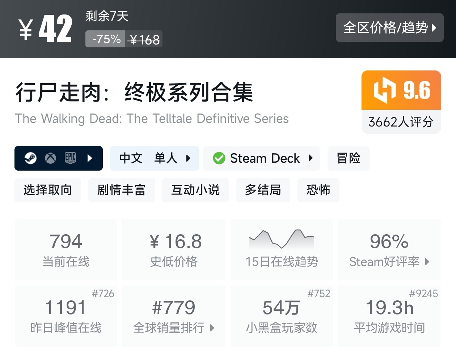456x347 pixels.
Task: Select the 冒险 genre tag
Action: pos(348,158)
